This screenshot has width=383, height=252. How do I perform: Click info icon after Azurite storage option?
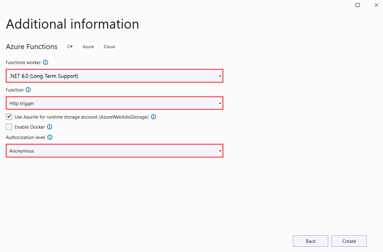coord(154,117)
